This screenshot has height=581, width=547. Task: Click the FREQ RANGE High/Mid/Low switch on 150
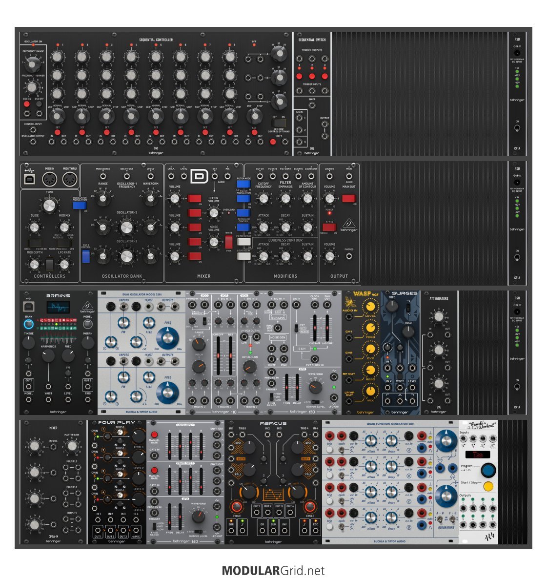coord(271,397)
